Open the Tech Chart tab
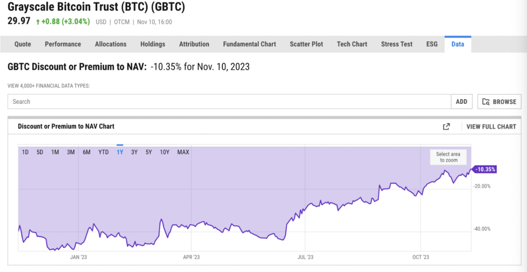Screen dimensions: 527x272 (x=352, y=44)
